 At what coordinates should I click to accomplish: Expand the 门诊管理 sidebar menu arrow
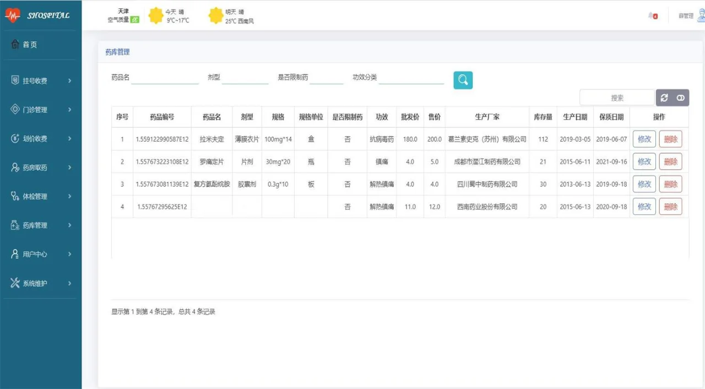click(x=70, y=110)
